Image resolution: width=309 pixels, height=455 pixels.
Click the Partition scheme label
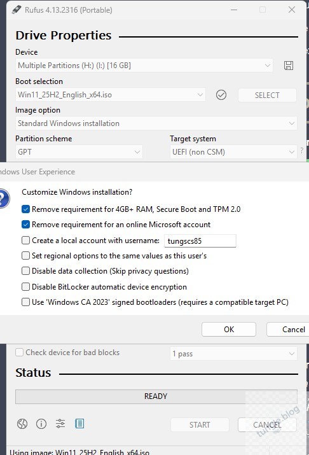click(x=44, y=139)
